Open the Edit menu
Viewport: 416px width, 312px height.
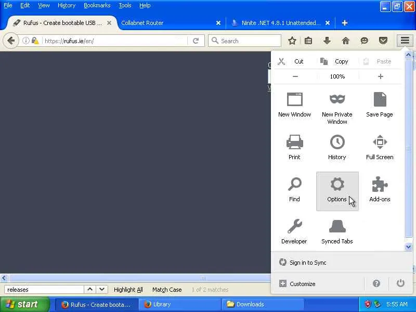[x=25, y=5]
